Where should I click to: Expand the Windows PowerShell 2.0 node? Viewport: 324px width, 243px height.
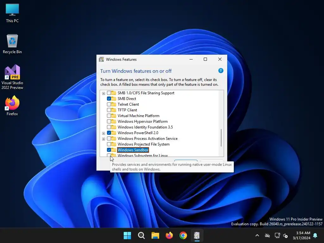103,133
